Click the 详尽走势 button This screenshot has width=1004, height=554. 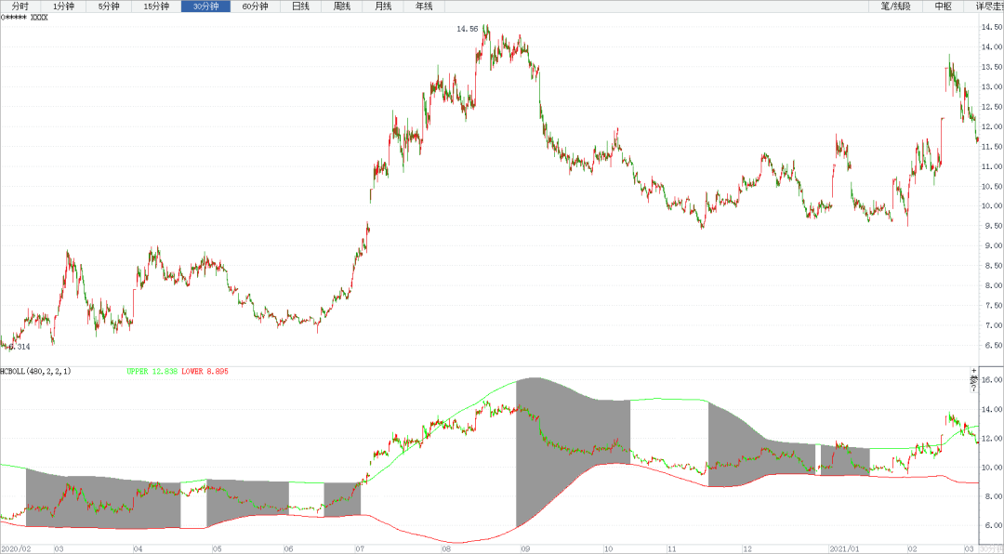(988, 7)
